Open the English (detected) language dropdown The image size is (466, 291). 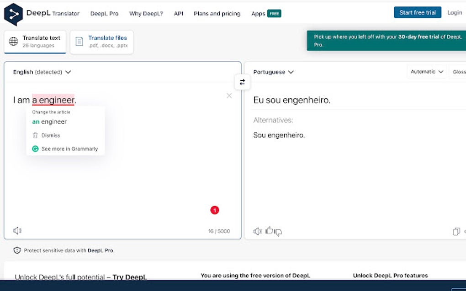[x=42, y=72]
